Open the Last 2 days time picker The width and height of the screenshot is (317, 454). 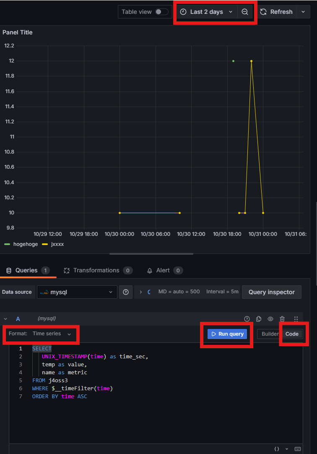pos(206,12)
